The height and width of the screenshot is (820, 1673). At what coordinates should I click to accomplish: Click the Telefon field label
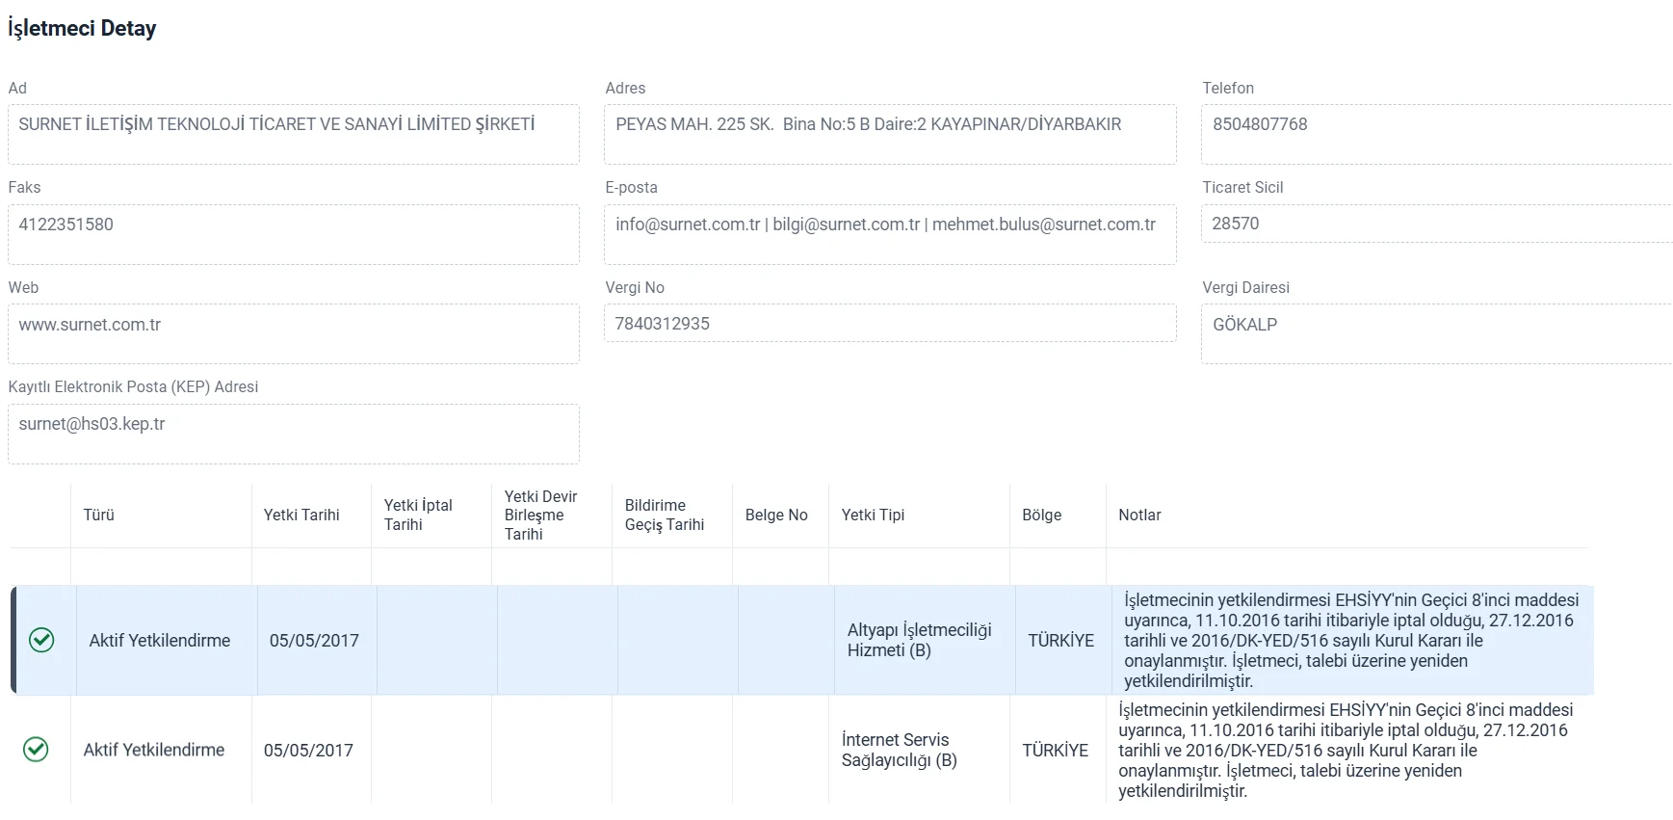1228,88
